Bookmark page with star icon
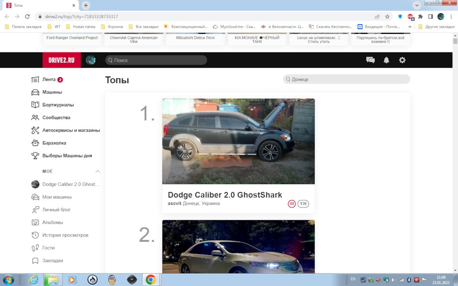 [387, 17]
